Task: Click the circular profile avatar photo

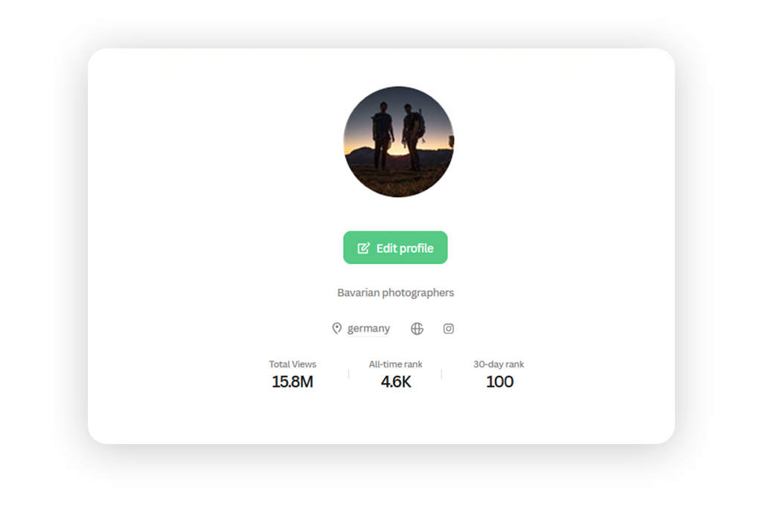Action: [x=399, y=142]
